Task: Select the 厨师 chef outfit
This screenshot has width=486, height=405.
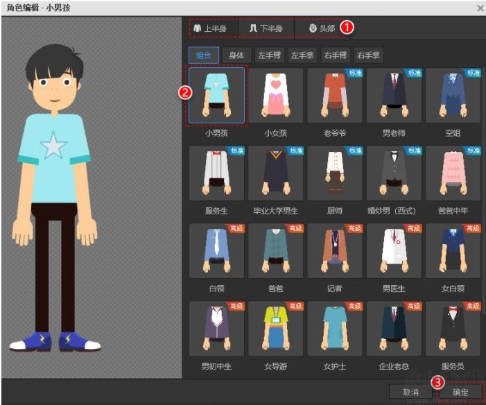Action: coord(334,173)
